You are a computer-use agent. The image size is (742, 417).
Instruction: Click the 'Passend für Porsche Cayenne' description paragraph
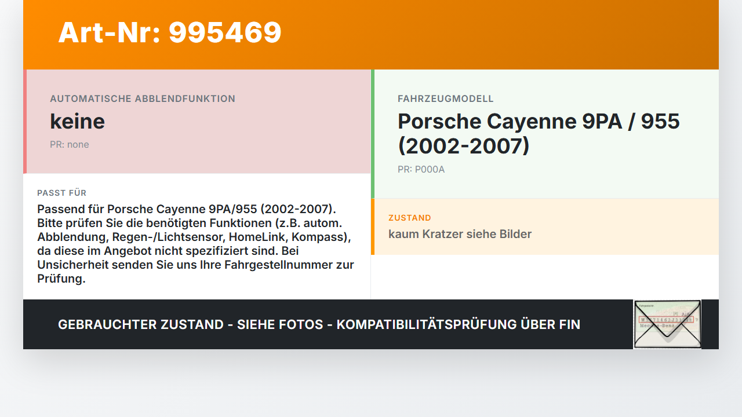pyautogui.click(x=196, y=244)
